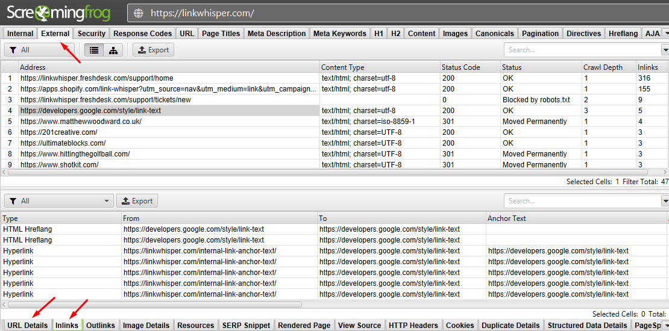The image size is (669, 331).
Task: Click the globe icon in URL bar
Action: pos(139,13)
